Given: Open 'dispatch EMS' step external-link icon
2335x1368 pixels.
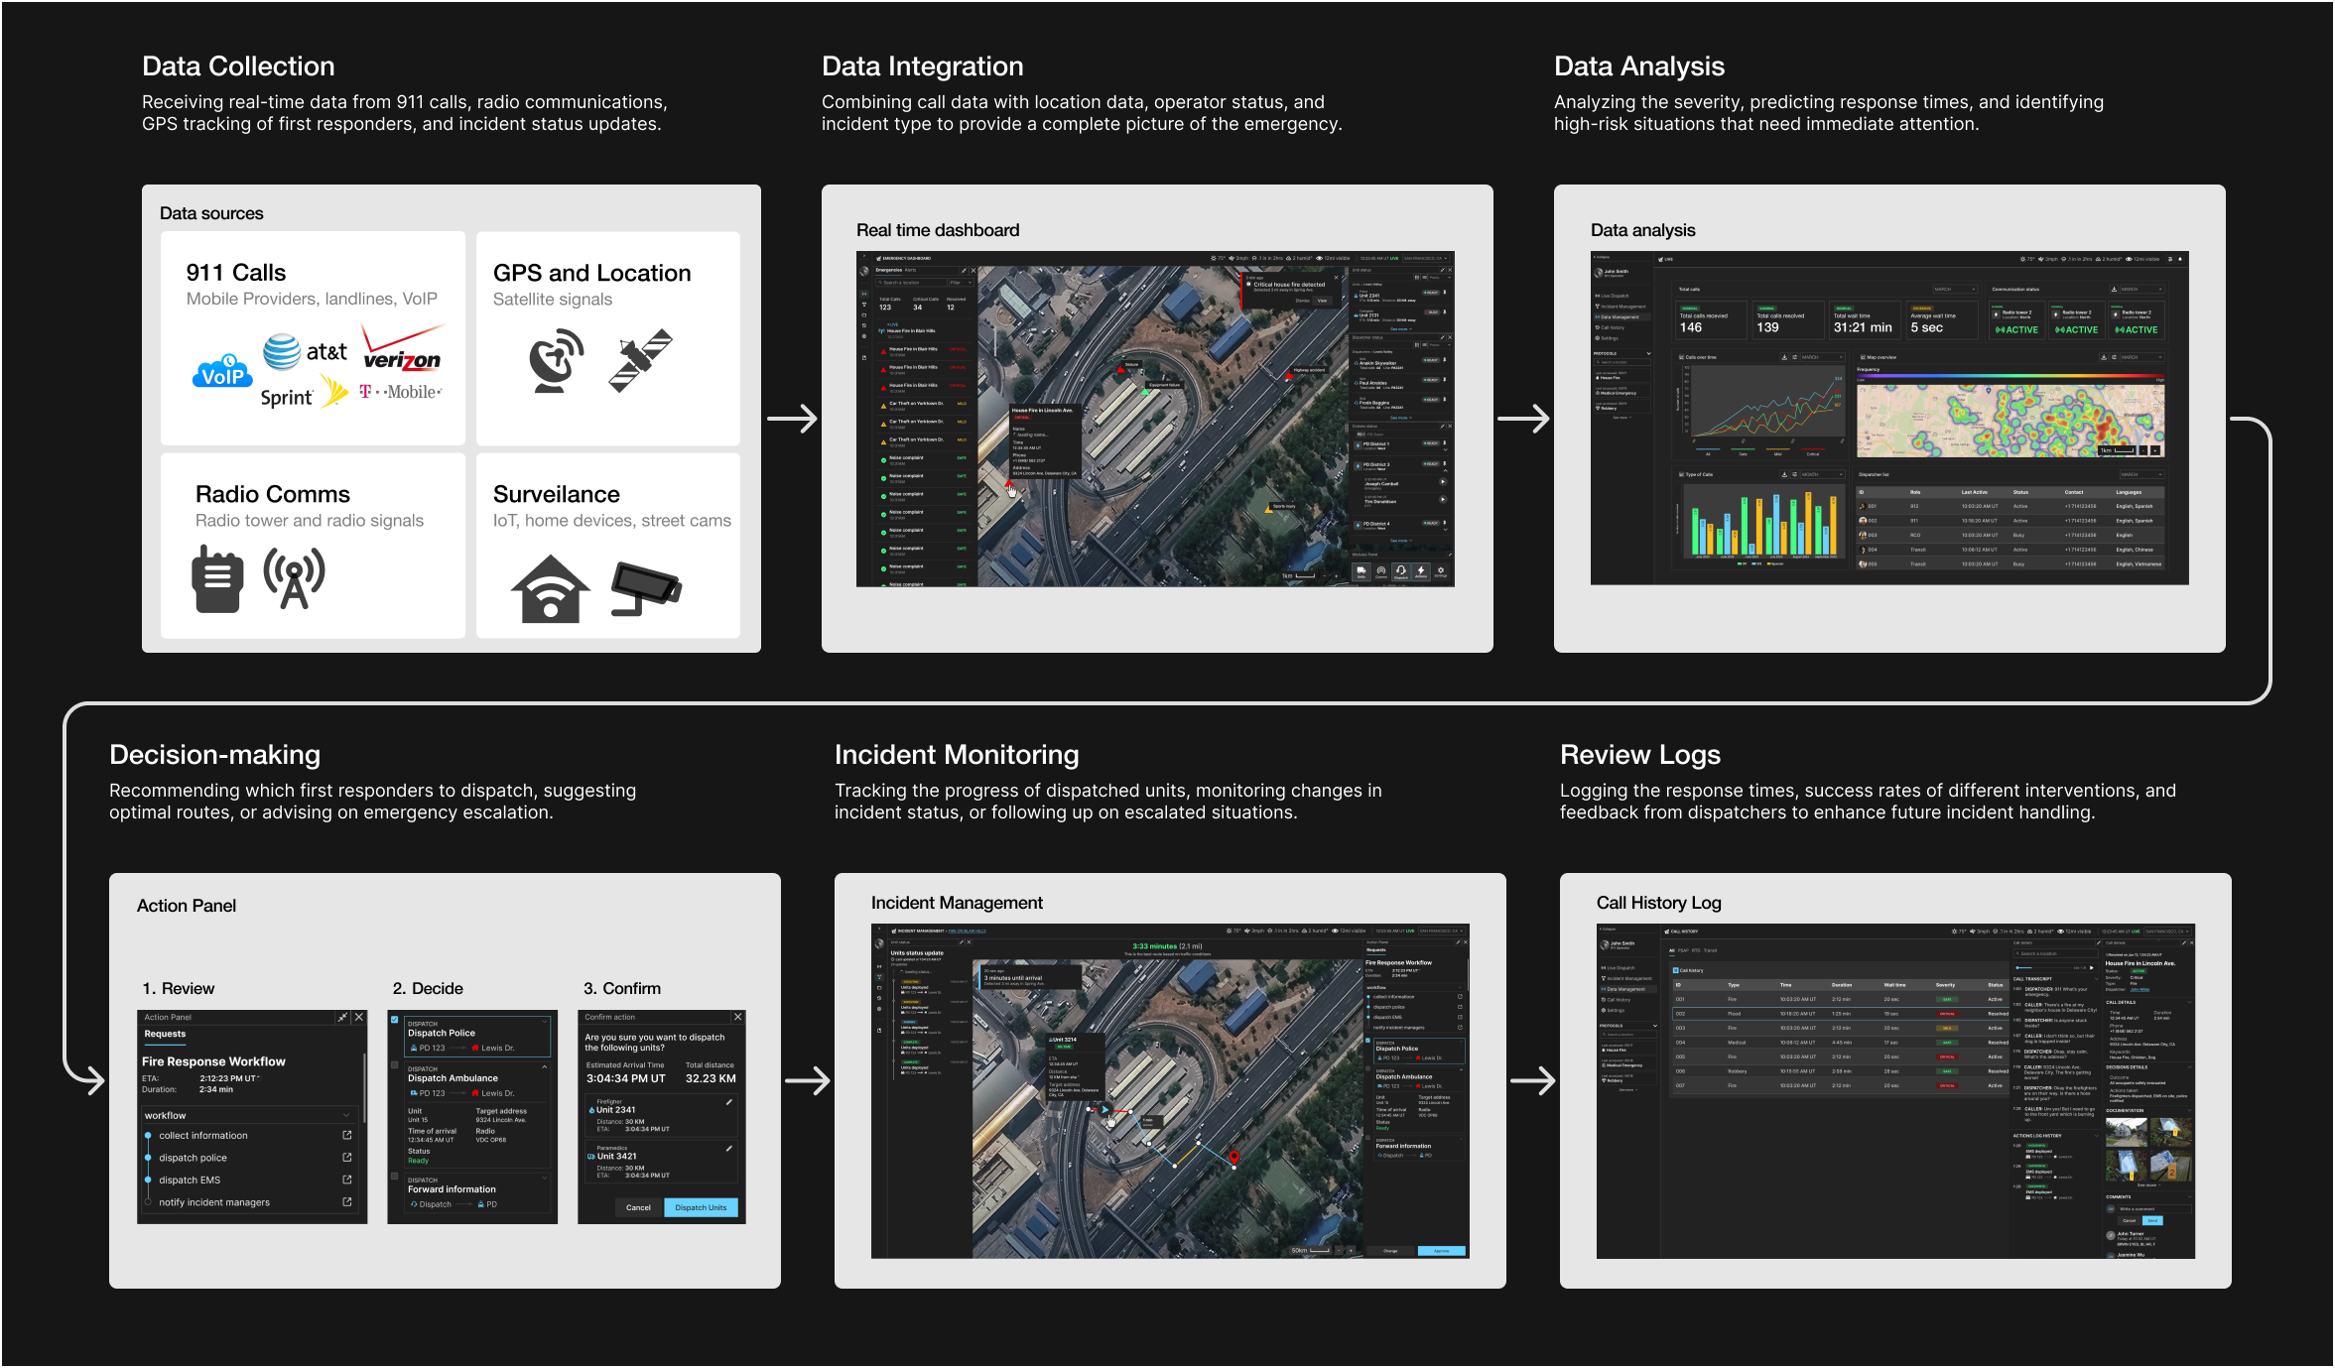Looking at the screenshot, I should 347,1180.
